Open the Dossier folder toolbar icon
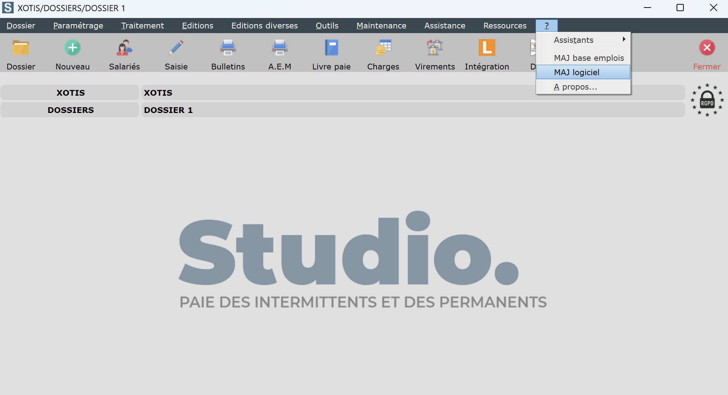The width and height of the screenshot is (728, 395). tap(21, 48)
